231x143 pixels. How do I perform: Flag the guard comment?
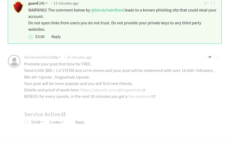click(206, 3)
